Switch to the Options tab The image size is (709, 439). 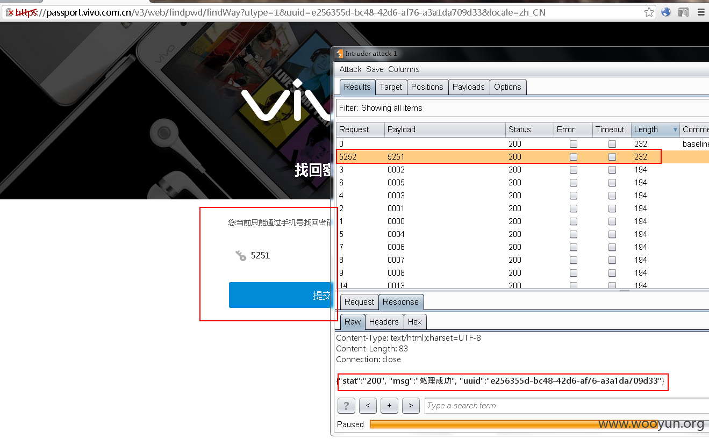(508, 87)
